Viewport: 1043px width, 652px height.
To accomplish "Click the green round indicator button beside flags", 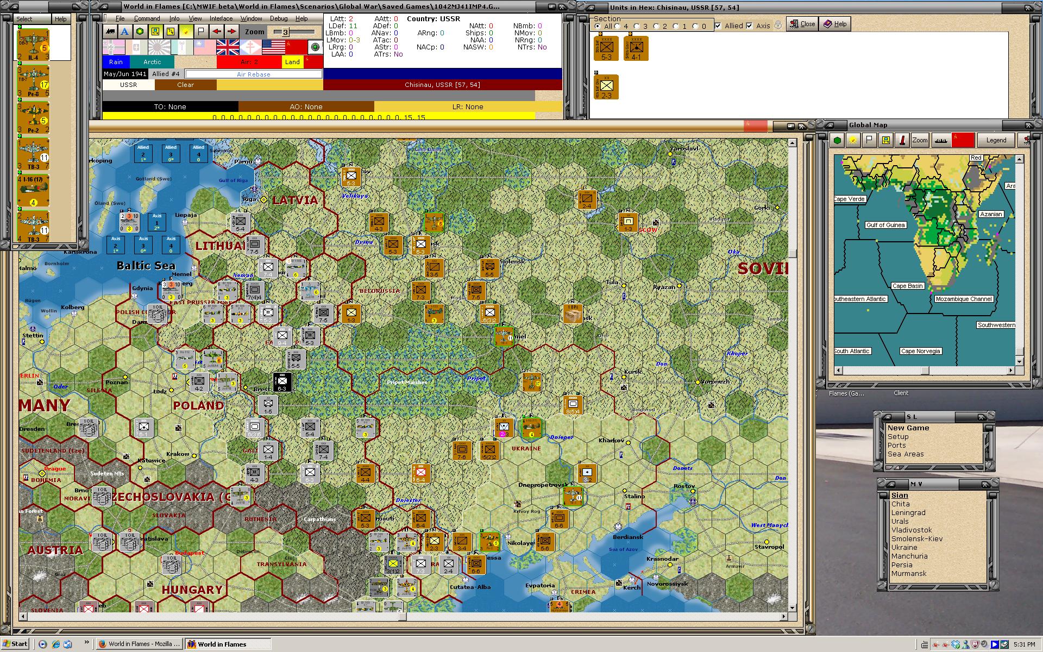I will pos(315,47).
